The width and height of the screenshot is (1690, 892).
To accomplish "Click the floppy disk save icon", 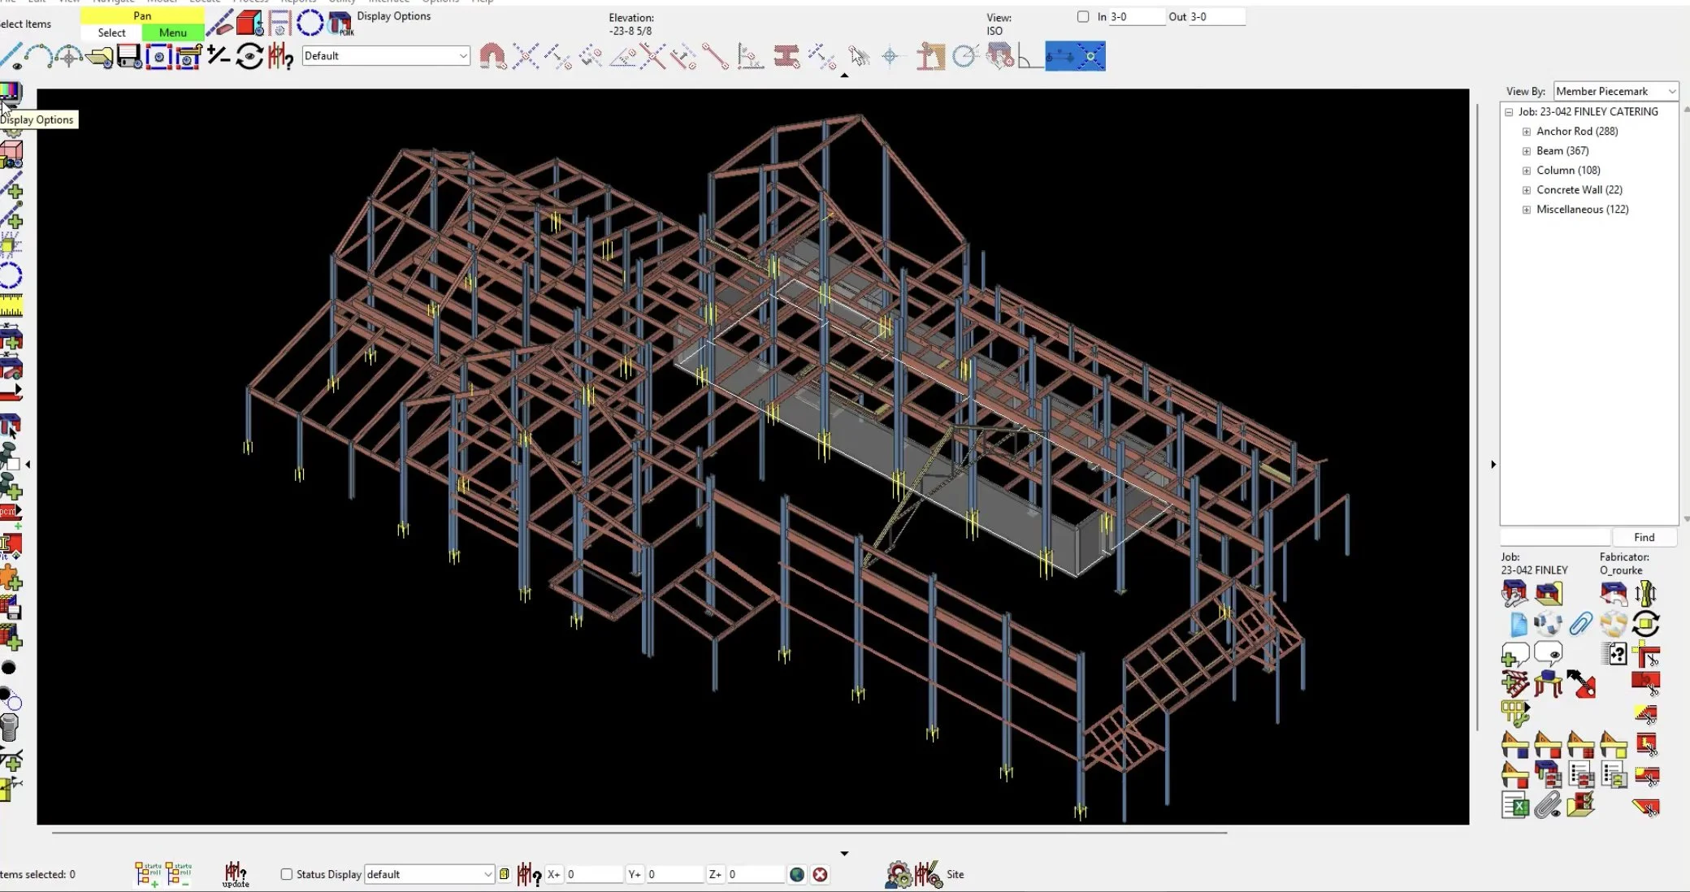I will (x=129, y=56).
